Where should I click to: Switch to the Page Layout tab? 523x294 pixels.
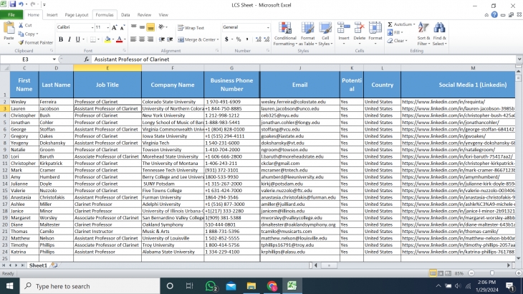pyautogui.click(x=77, y=14)
